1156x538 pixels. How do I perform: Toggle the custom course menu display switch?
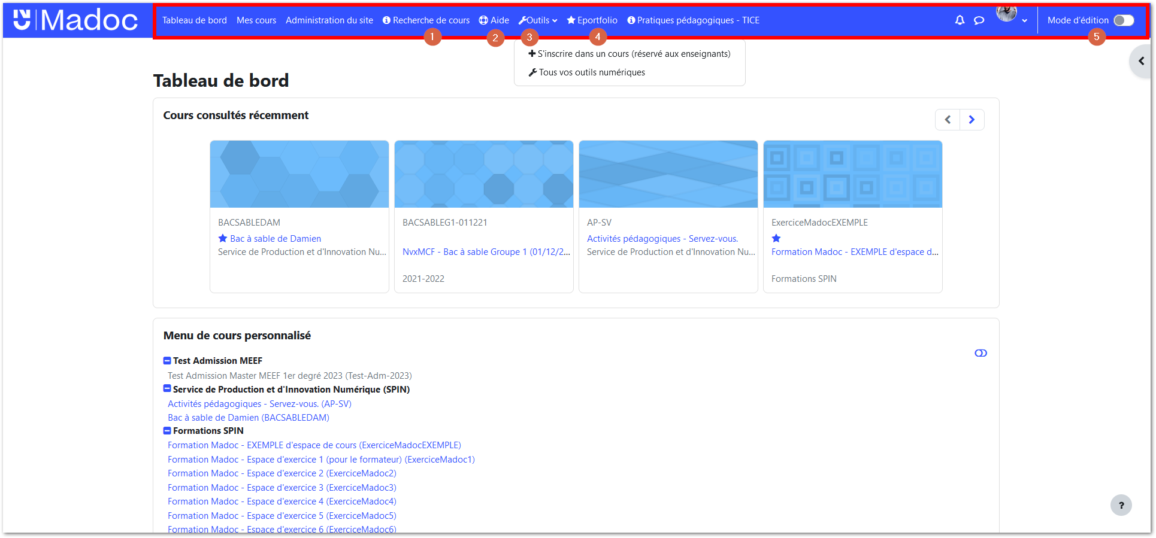click(981, 353)
